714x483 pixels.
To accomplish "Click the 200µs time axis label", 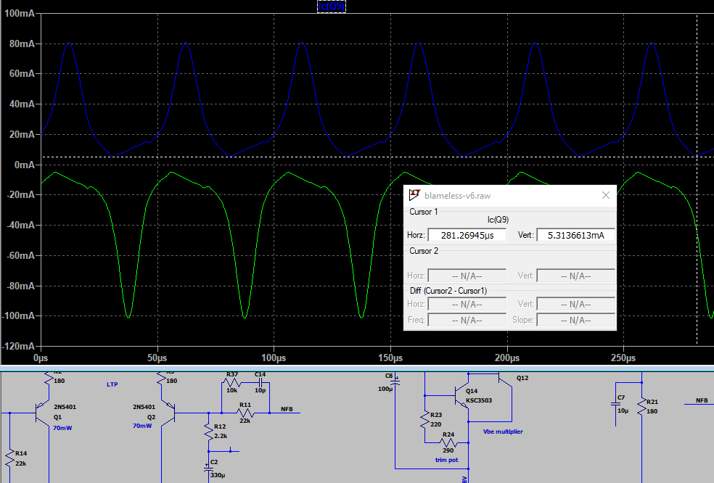I will point(506,358).
